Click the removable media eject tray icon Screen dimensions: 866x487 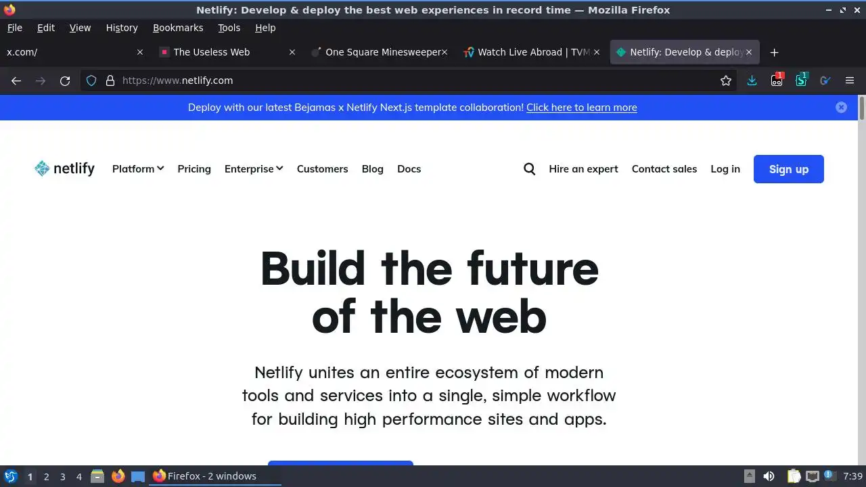click(x=749, y=476)
